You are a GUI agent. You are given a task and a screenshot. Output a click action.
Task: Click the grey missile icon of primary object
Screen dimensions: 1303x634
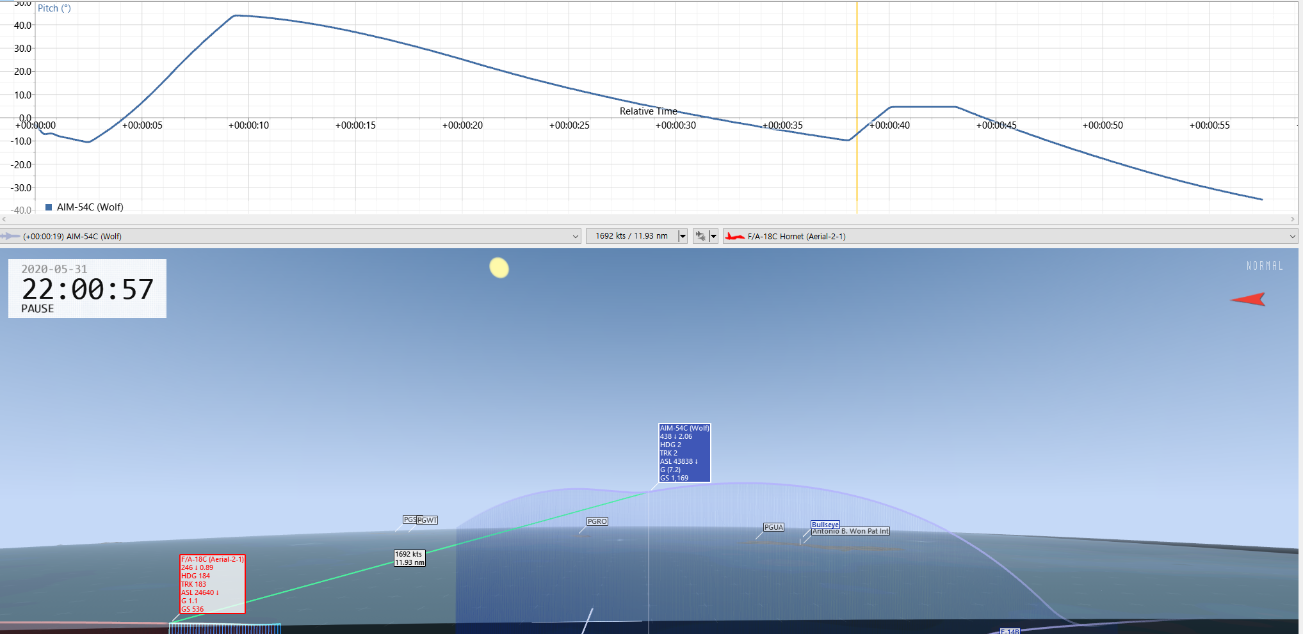pos(10,236)
